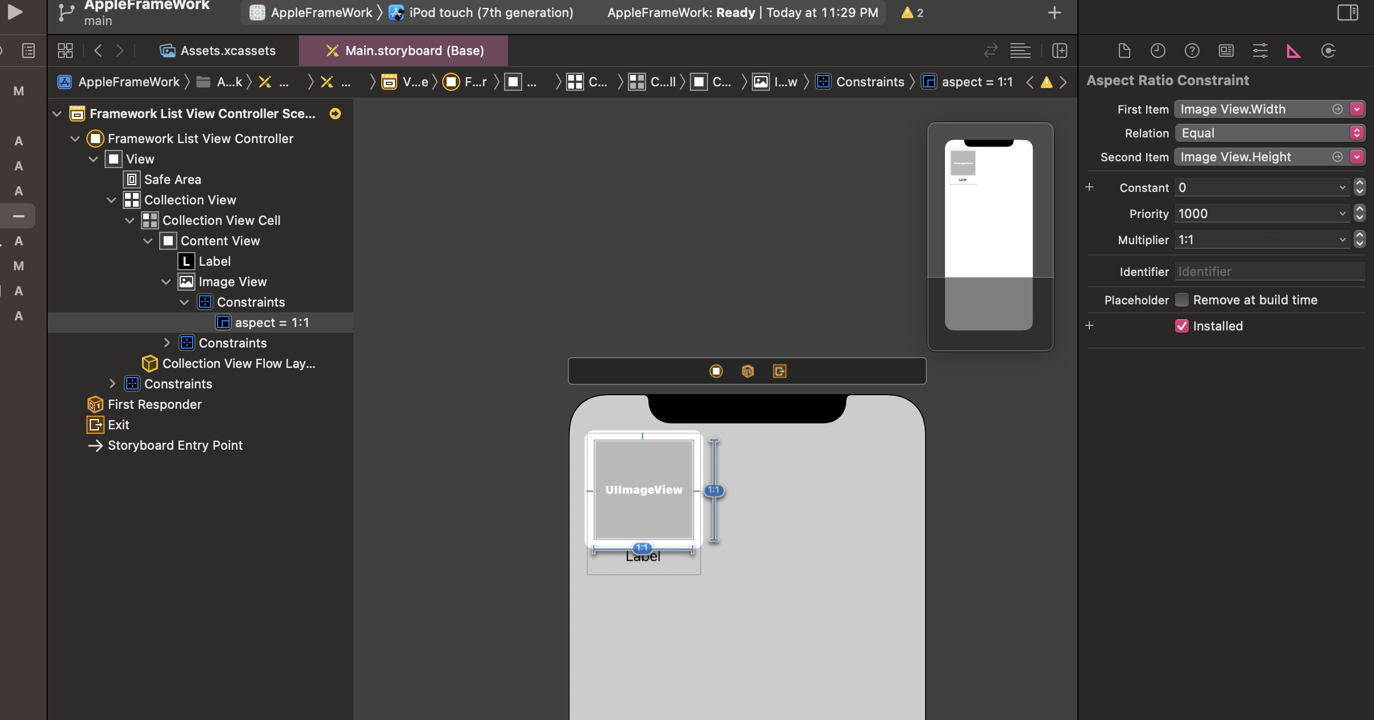The image size is (1374, 720).
Task: Open the Size inspector ruler icon
Action: [1293, 51]
